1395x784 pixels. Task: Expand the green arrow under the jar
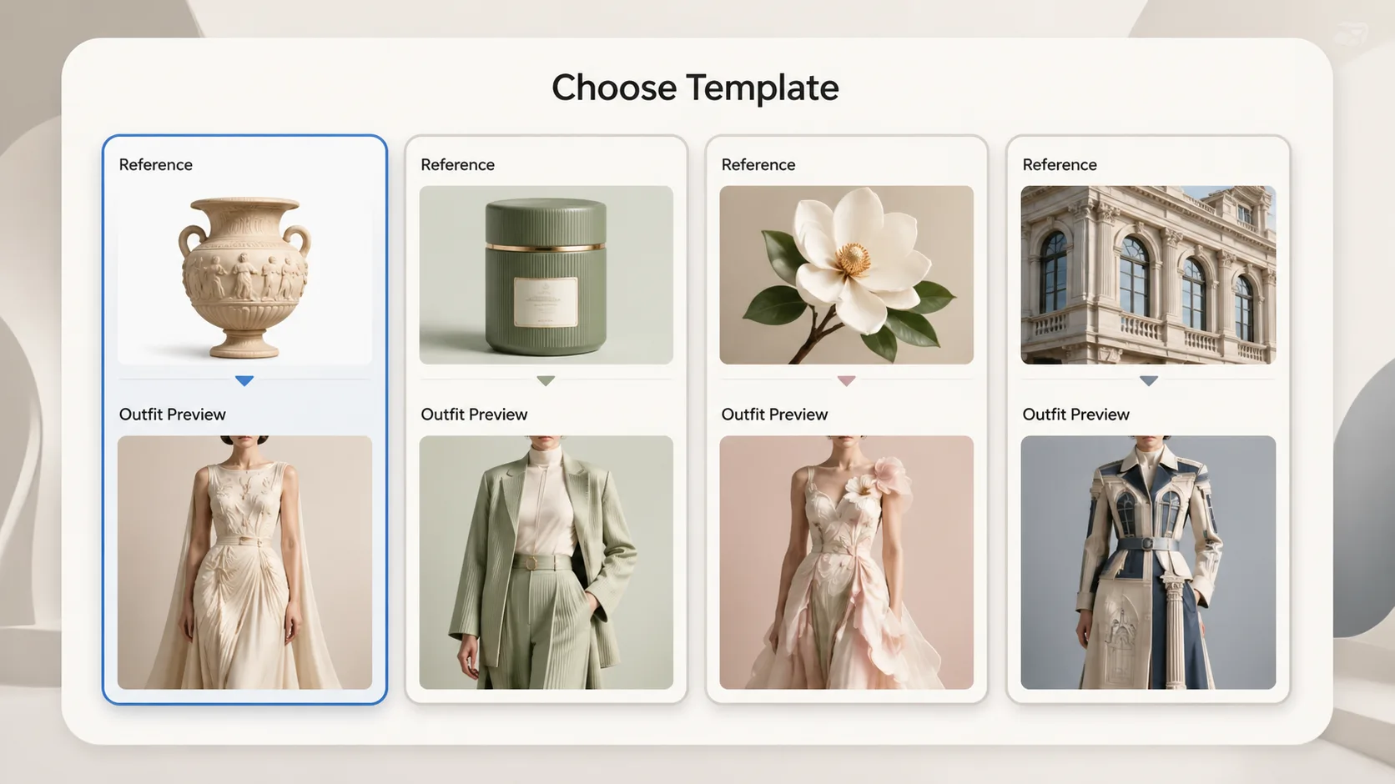click(x=546, y=380)
